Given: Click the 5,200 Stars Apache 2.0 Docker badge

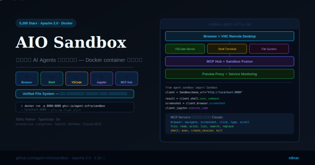Looking at the screenshot, I should tap(46, 23).
